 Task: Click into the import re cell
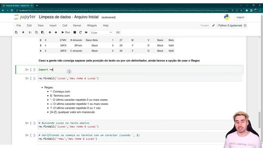140,69
